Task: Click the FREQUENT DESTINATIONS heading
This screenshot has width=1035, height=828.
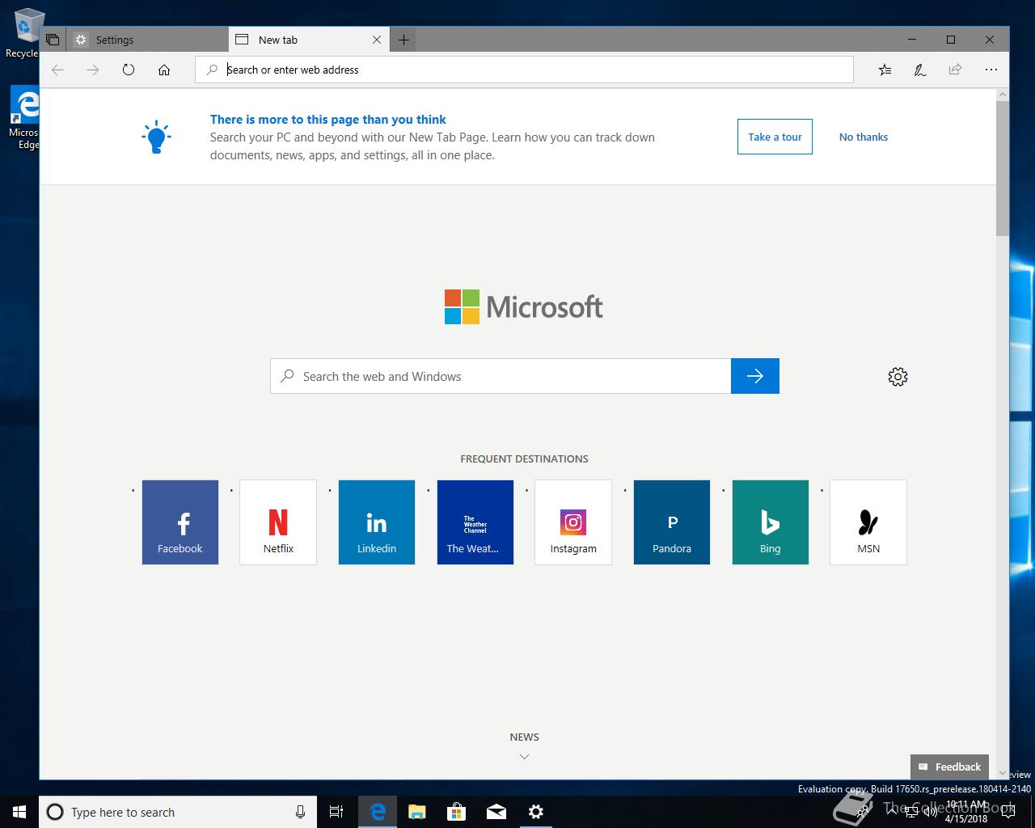Action: coord(524,459)
